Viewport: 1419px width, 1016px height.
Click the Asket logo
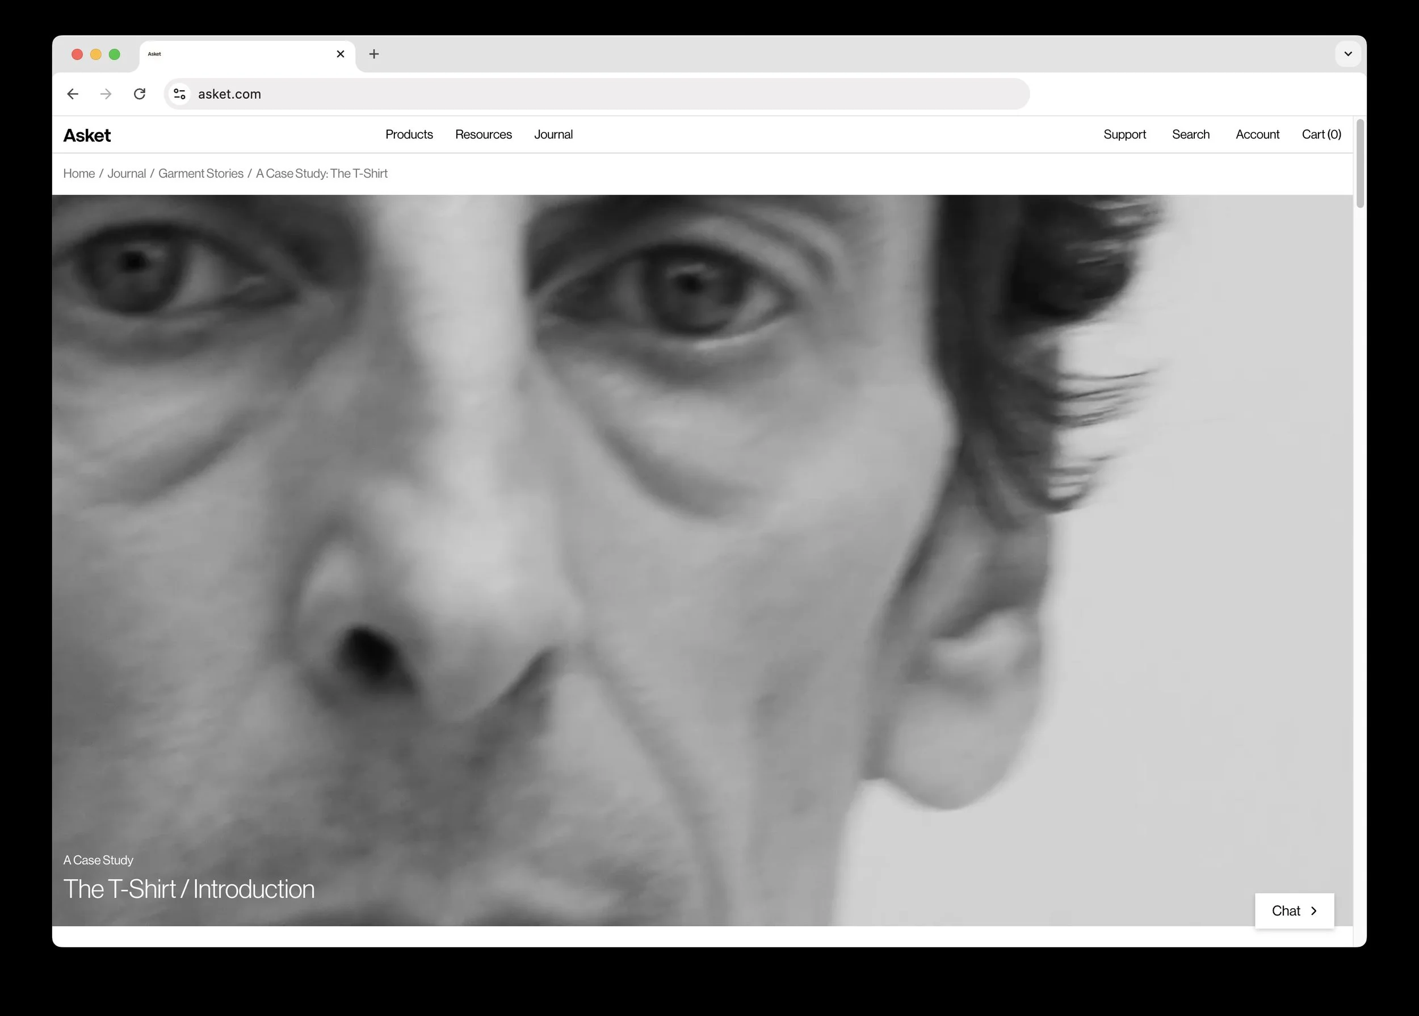click(87, 135)
